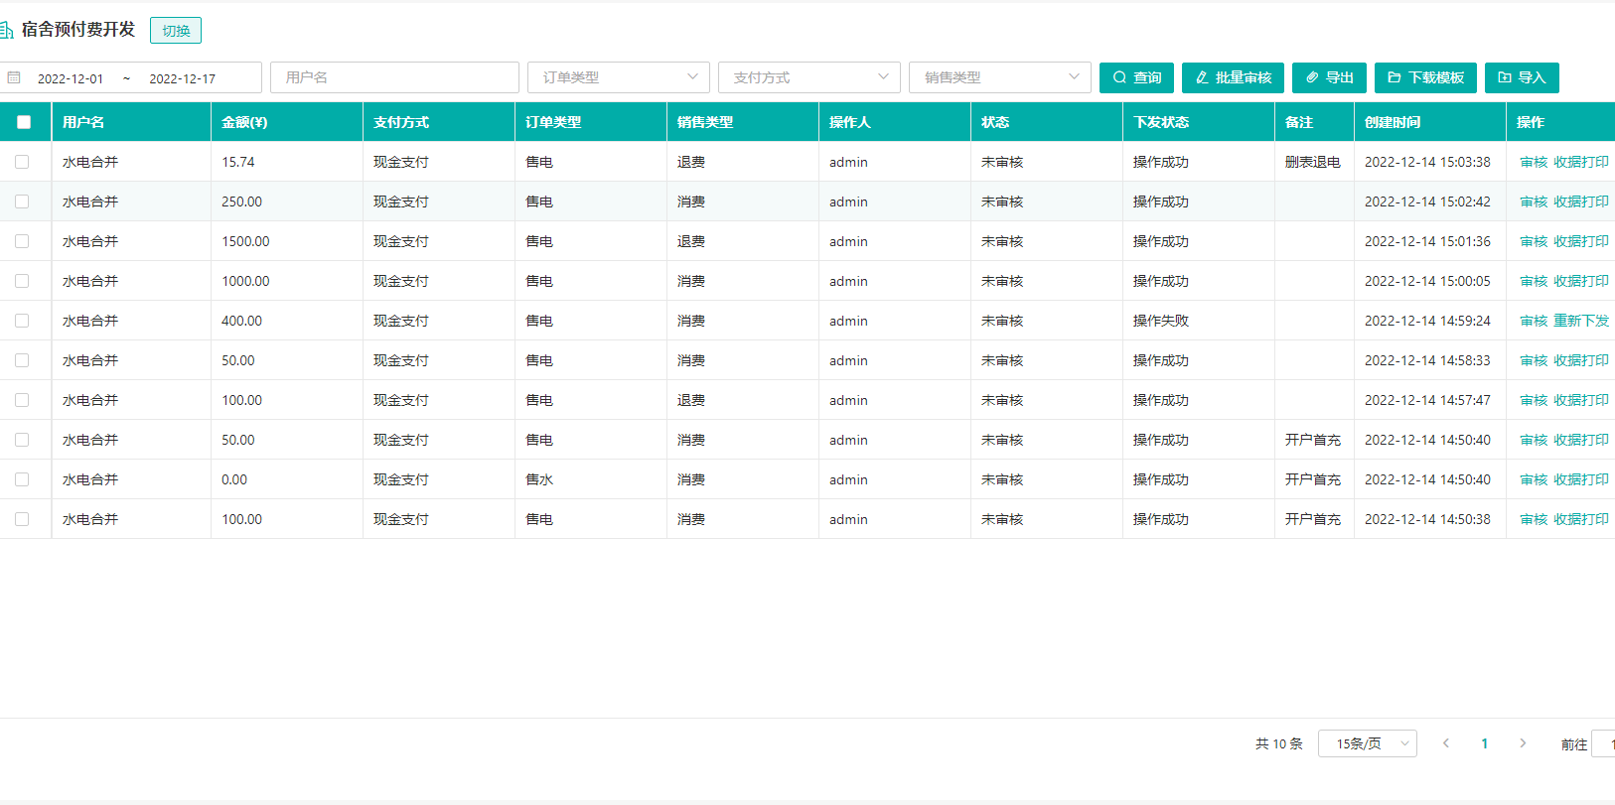
Task: Click the 批量审核 batch audit button
Action: 1233,77
